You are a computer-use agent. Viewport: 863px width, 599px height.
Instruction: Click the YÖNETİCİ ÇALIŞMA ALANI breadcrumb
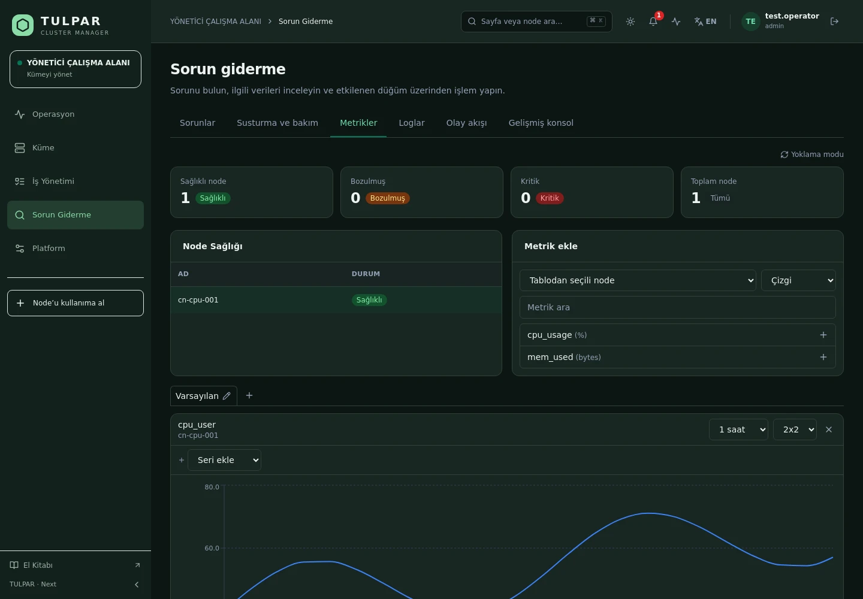click(x=216, y=22)
